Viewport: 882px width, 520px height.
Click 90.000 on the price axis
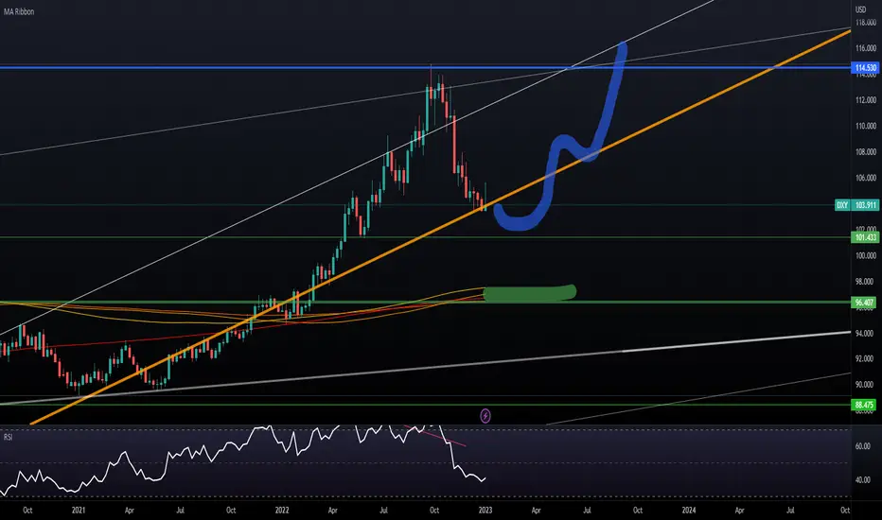[x=865, y=385]
